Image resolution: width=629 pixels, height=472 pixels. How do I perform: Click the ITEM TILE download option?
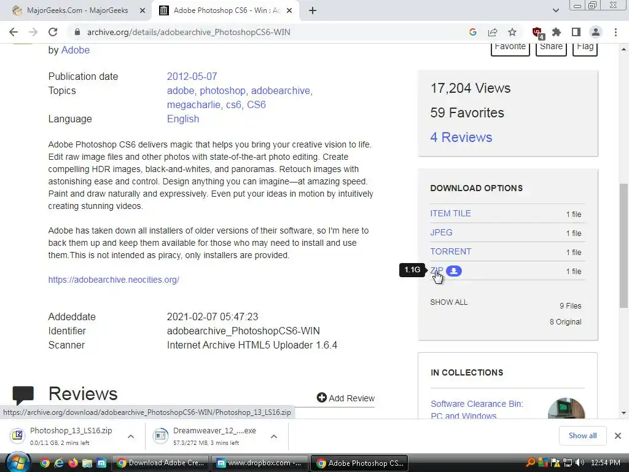[450, 213]
